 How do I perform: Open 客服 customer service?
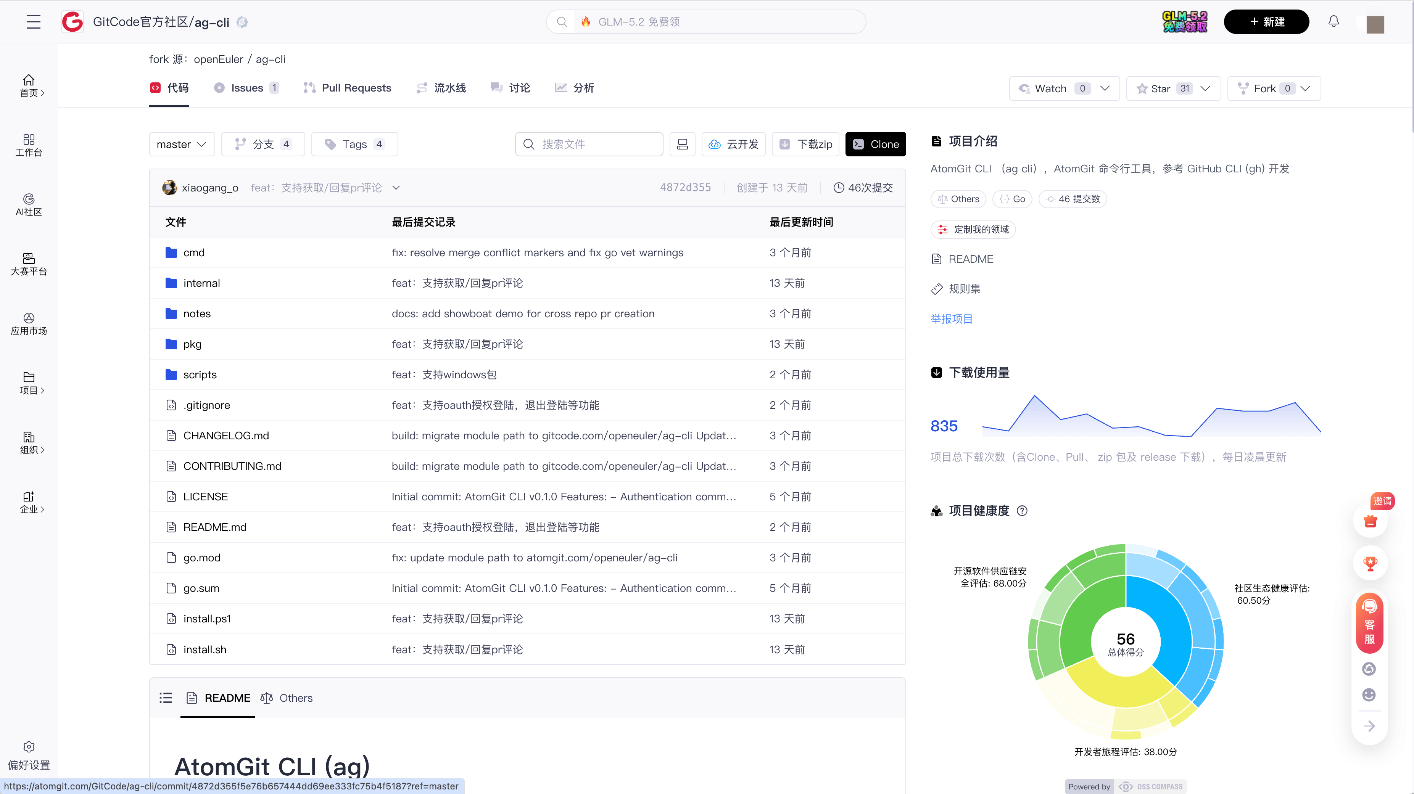1369,623
